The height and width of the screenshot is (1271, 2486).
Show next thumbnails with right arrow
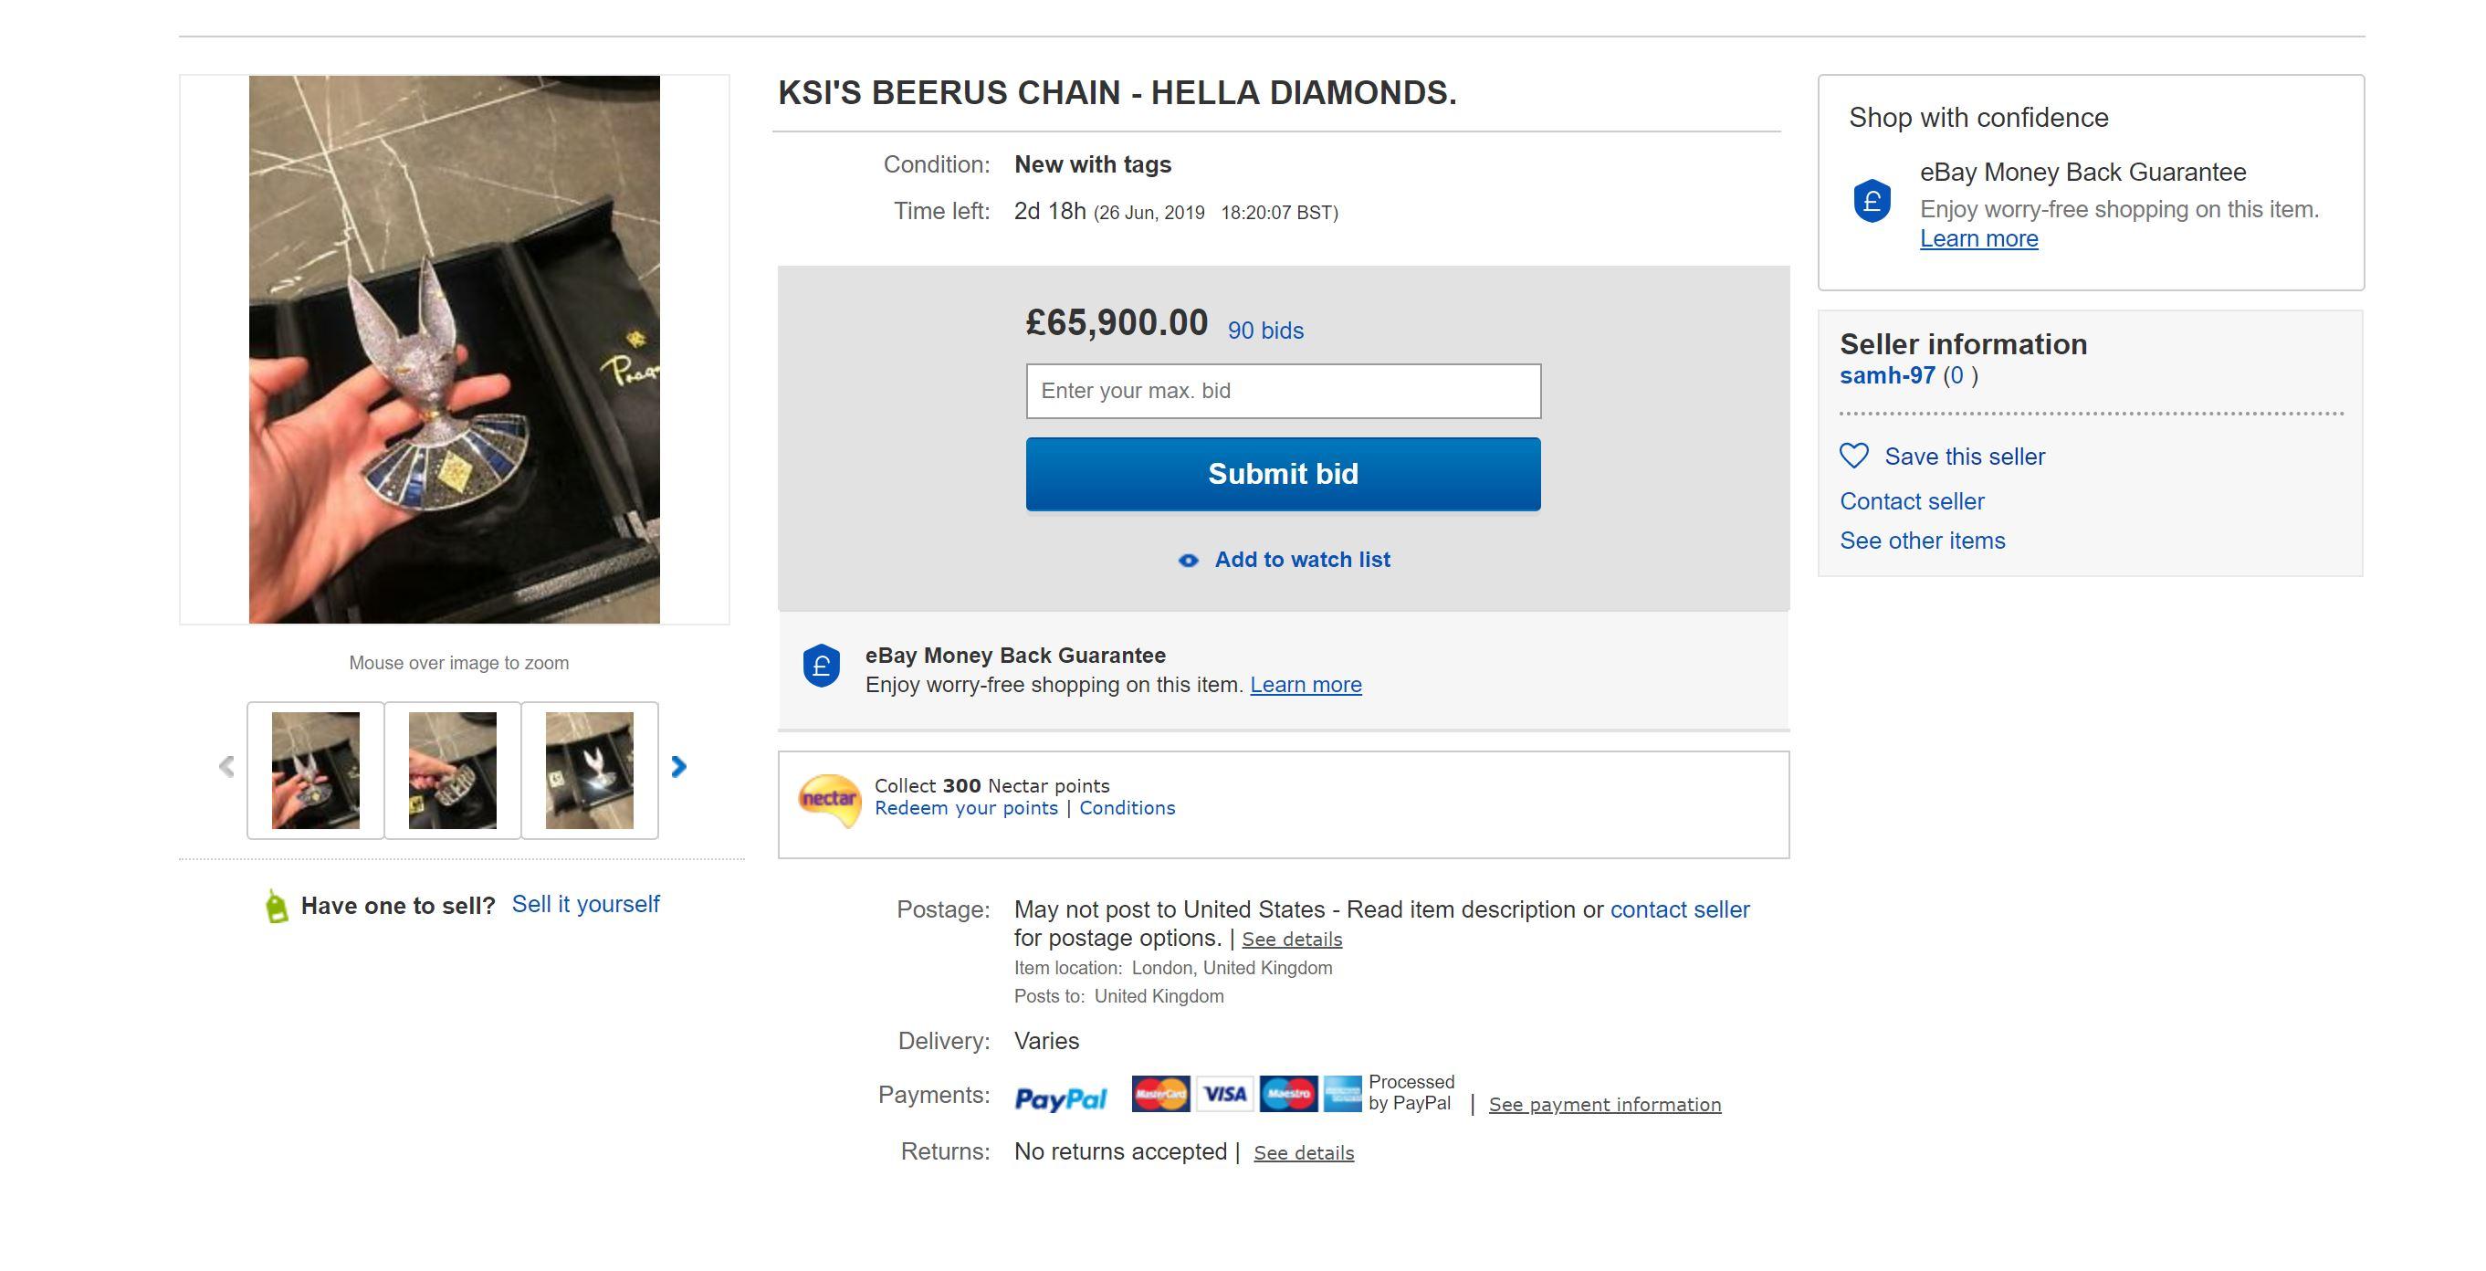(x=678, y=766)
